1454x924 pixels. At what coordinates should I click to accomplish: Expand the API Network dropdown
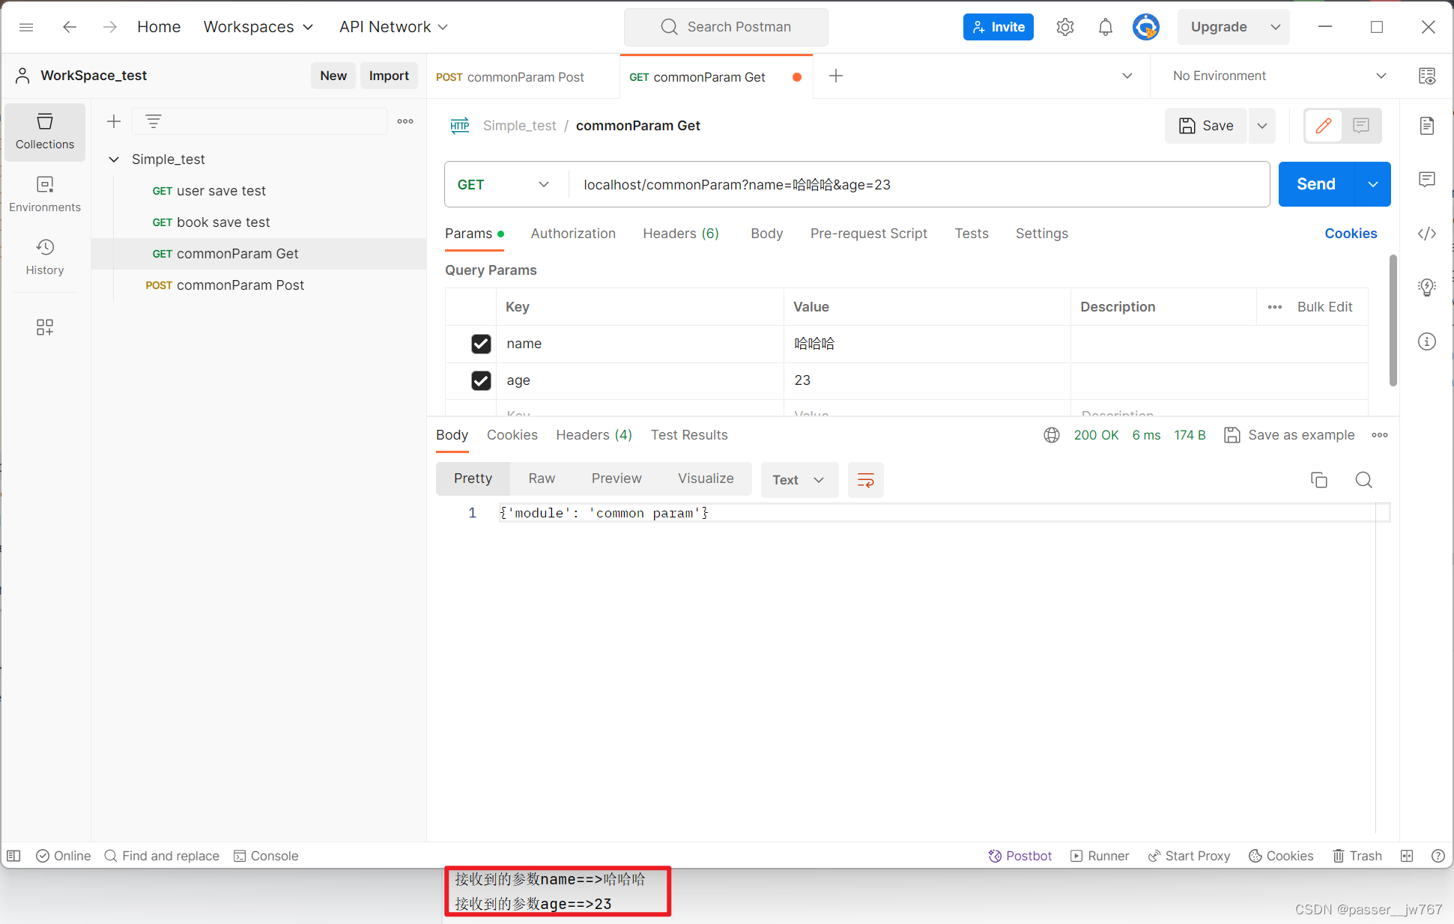[393, 27]
